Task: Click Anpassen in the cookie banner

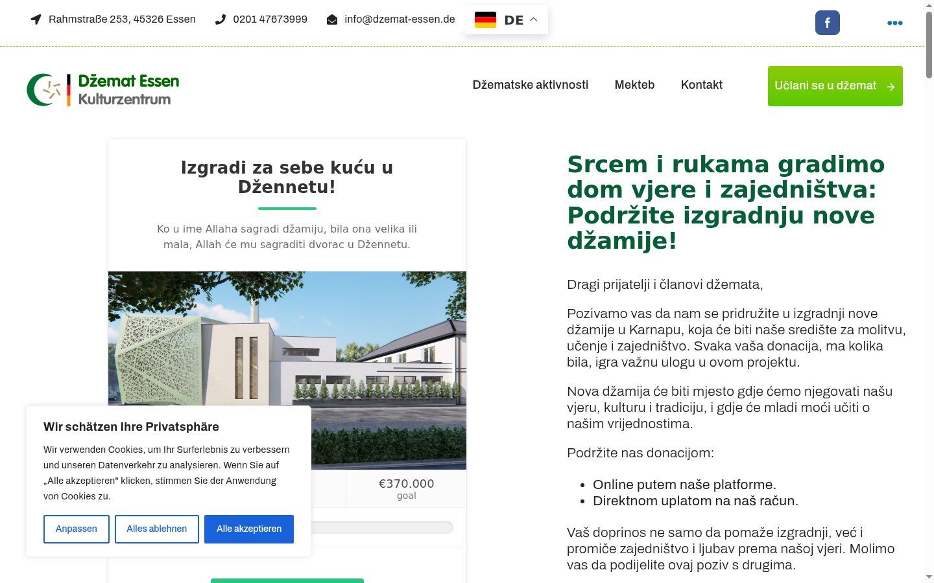Action: 77,529
